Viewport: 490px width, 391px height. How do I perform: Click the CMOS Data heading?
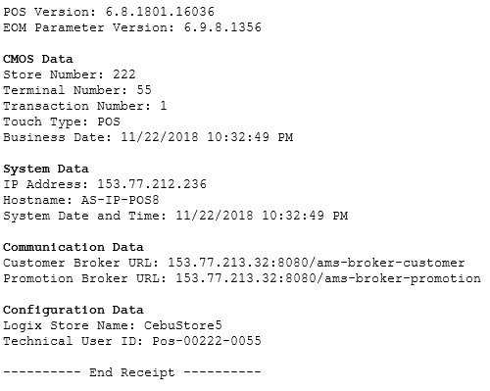click(x=38, y=59)
